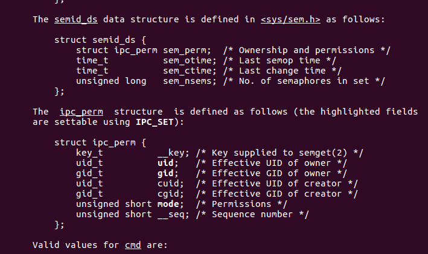Image resolution: width=428 pixels, height=254 pixels.
Task: Click the underlined cmd argument
Action: pyautogui.click(x=132, y=246)
